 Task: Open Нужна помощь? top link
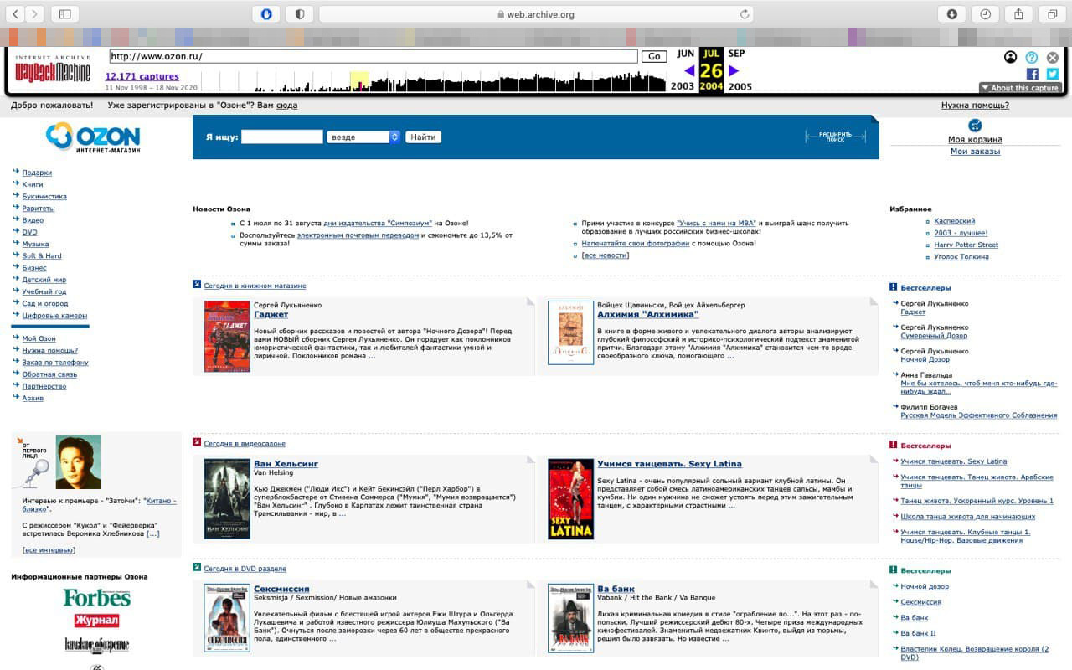click(x=975, y=106)
